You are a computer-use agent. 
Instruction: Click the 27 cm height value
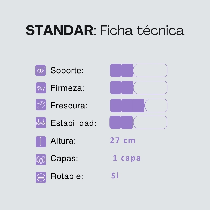[x=123, y=140]
